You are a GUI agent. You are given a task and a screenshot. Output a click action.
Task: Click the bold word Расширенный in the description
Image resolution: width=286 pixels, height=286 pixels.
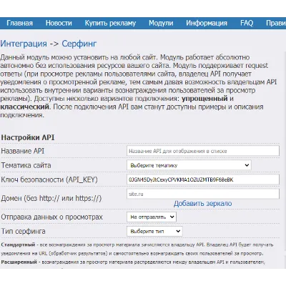pos(19,262)
